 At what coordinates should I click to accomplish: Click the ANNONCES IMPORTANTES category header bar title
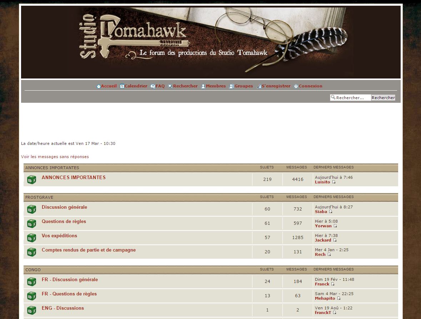click(x=52, y=168)
